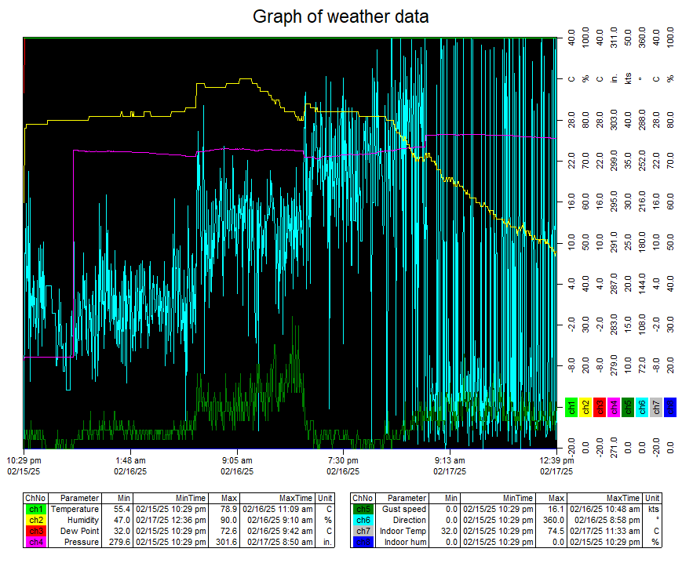Click the cyan ch6 swatch in chart legend
Image resolution: width=682 pixels, height=563 pixels.
click(x=642, y=407)
